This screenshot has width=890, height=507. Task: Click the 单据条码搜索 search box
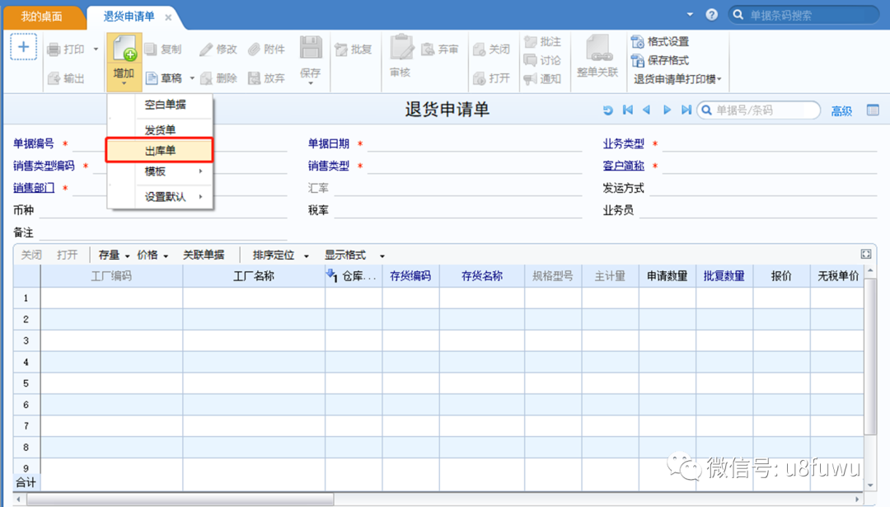click(804, 15)
